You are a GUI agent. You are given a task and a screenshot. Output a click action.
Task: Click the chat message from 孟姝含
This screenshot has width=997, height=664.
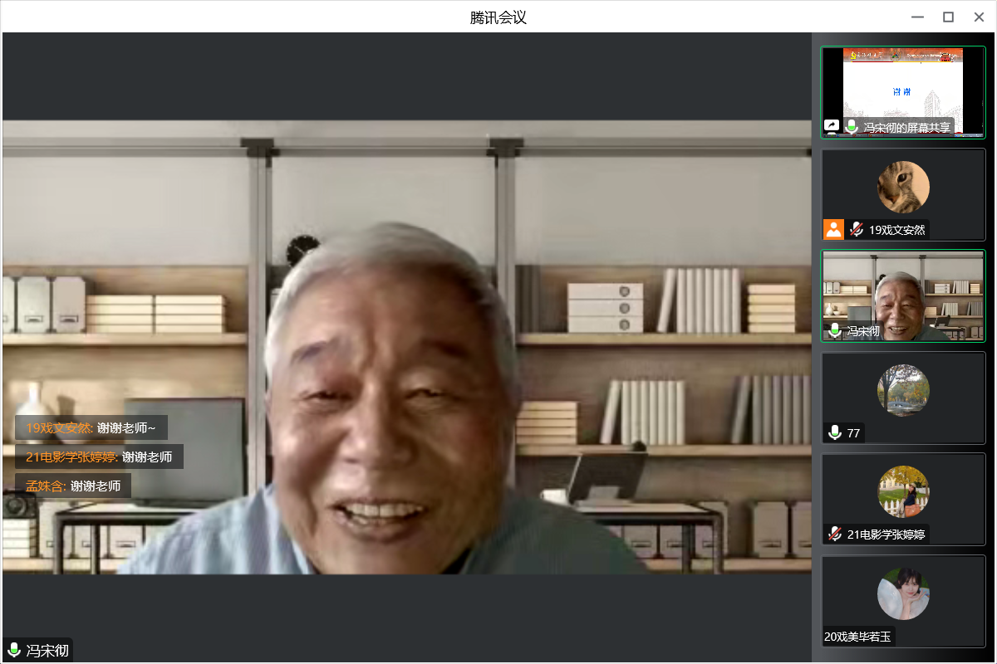point(73,486)
